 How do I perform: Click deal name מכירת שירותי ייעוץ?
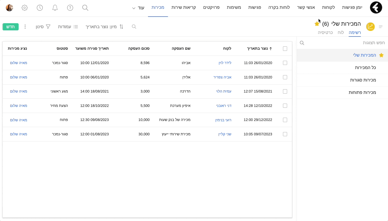[x=176, y=134]
